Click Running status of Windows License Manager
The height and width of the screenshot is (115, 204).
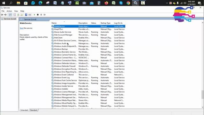[x=95, y=92]
